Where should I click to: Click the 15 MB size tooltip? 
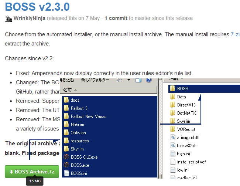[35, 181]
